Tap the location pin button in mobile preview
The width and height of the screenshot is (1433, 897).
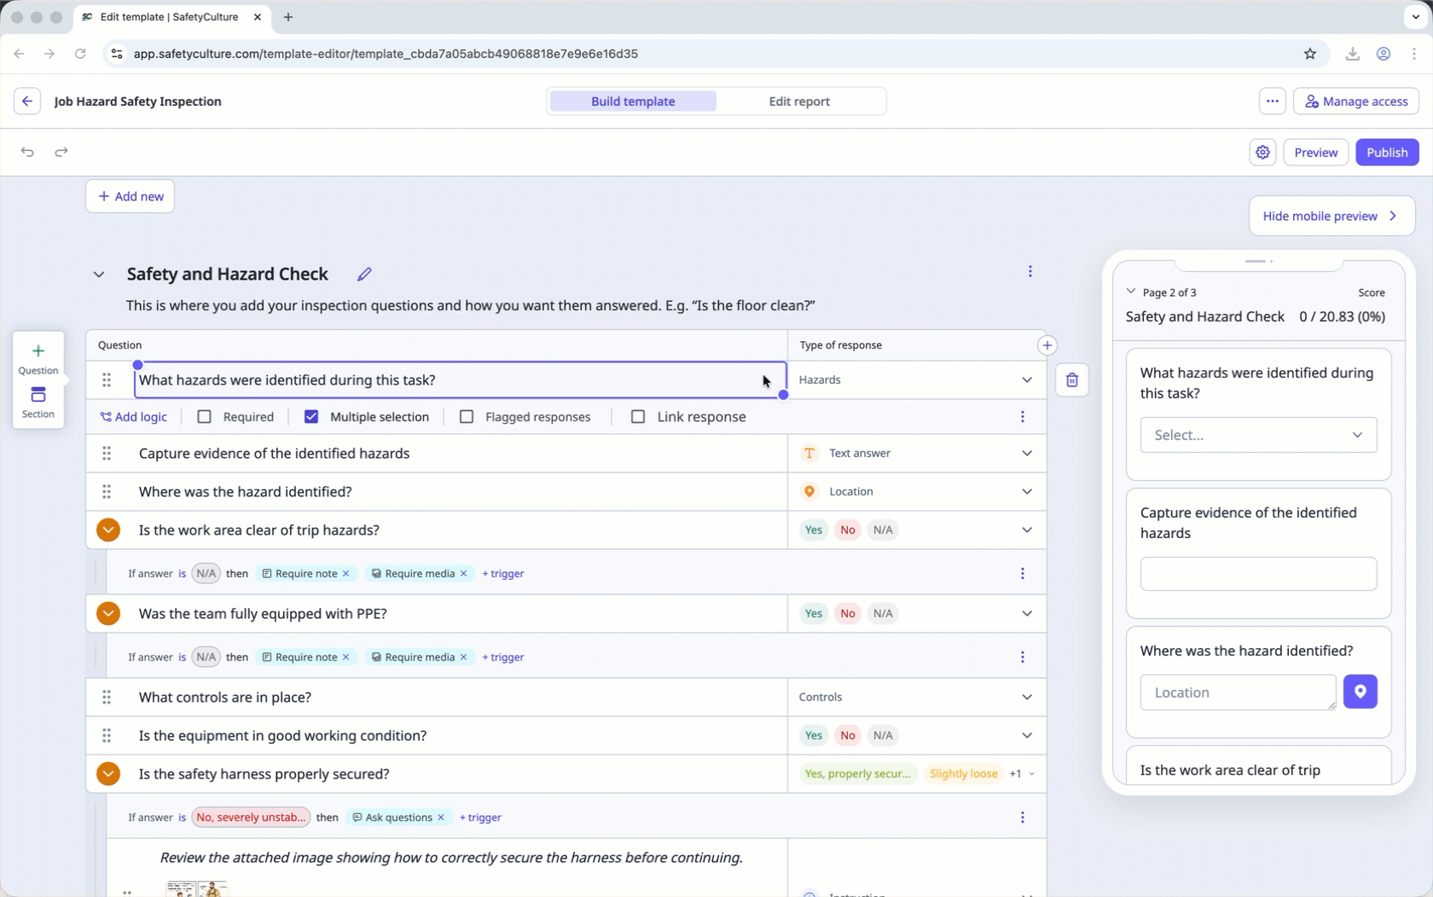point(1360,692)
